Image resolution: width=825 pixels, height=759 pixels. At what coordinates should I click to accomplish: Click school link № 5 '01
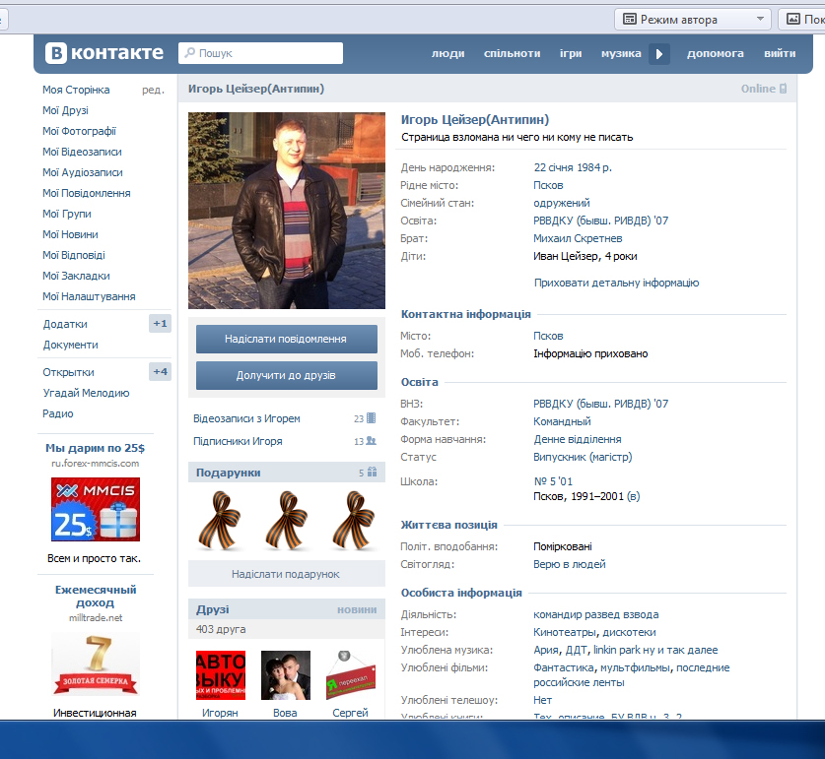pos(553,481)
